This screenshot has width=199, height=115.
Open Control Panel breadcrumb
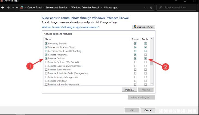coord(34,8)
